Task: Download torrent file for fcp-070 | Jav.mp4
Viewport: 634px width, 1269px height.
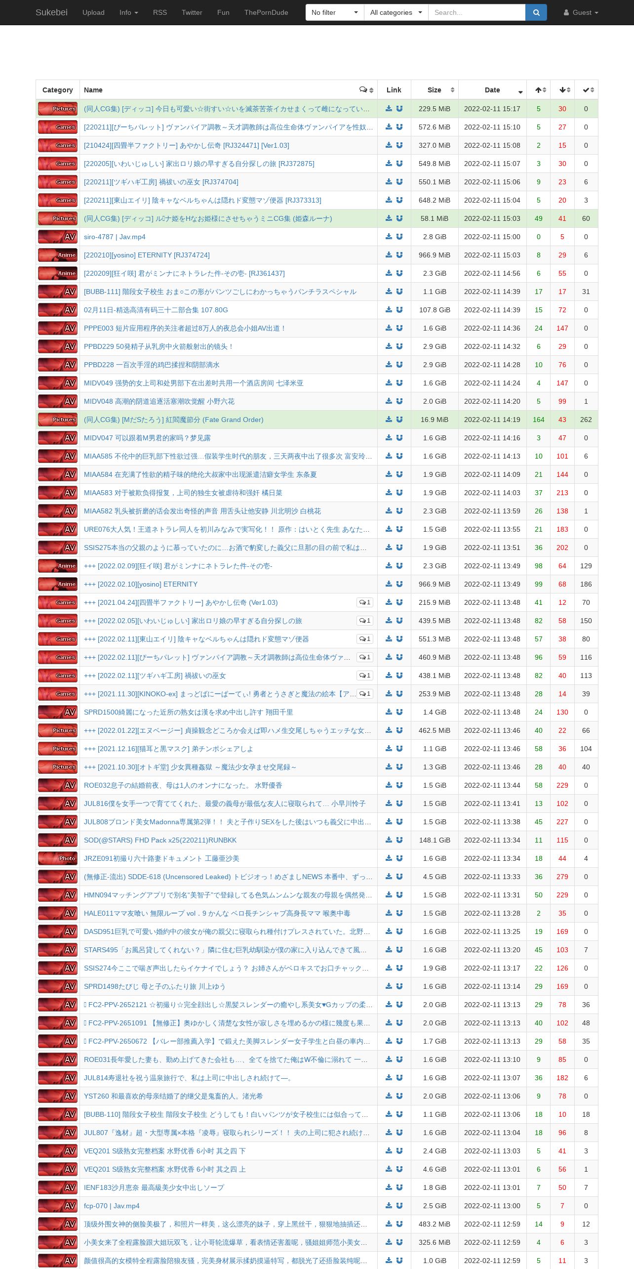Action: click(389, 1206)
